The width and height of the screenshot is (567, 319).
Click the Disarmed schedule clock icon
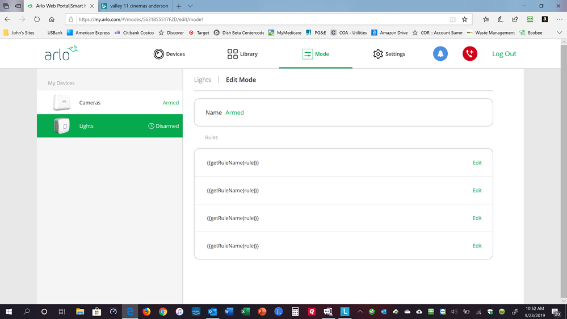151,126
